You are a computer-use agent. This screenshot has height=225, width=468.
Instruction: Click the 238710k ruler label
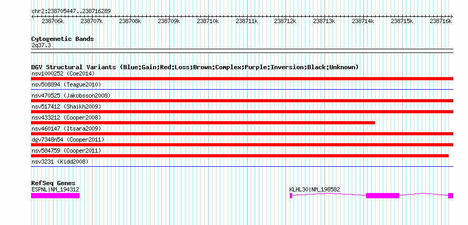point(208,22)
